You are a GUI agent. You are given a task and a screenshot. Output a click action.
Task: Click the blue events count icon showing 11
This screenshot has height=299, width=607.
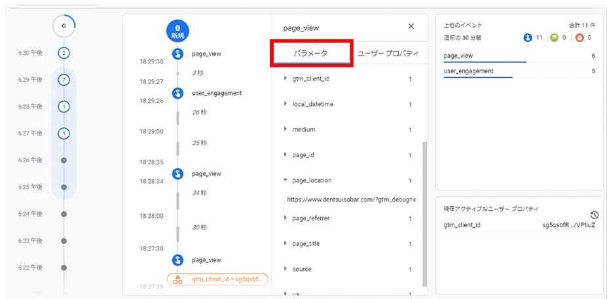(x=528, y=38)
